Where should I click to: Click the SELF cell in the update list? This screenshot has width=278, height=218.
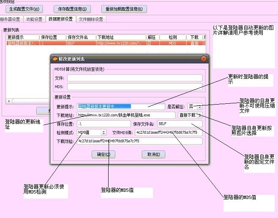coord(81,43)
